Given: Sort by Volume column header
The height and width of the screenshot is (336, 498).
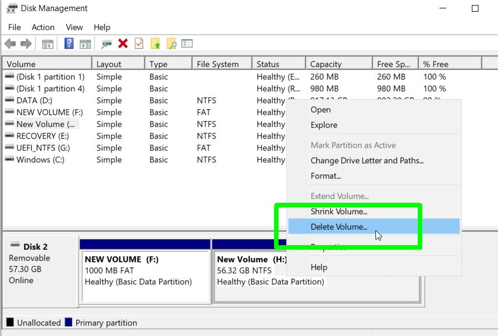Looking at the screenshot, I should 48,64.
